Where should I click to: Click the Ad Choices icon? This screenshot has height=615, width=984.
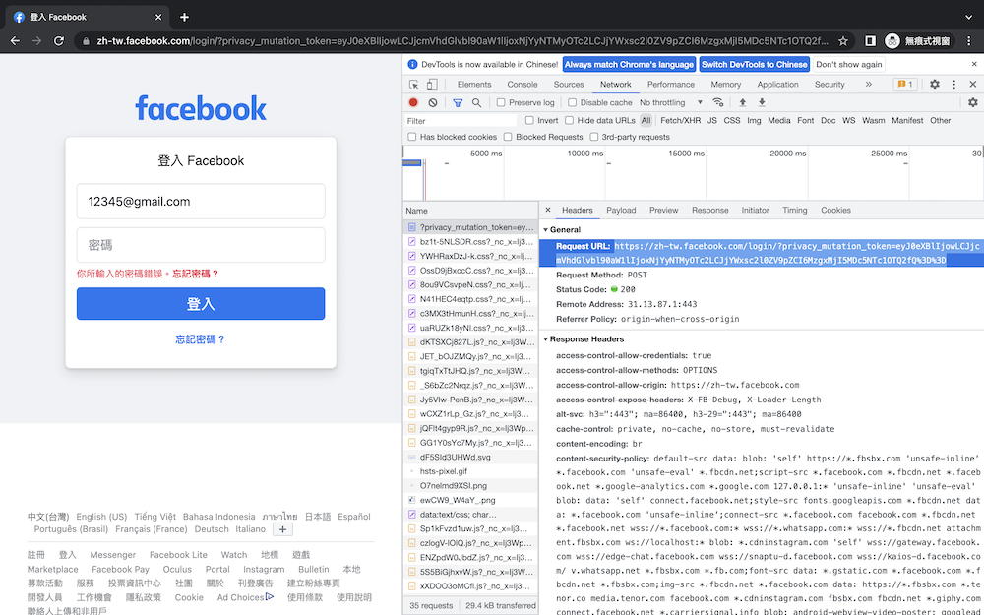270,597
